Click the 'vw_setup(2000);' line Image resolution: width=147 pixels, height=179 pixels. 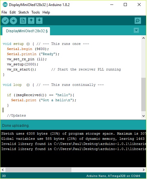click(23, 64)
